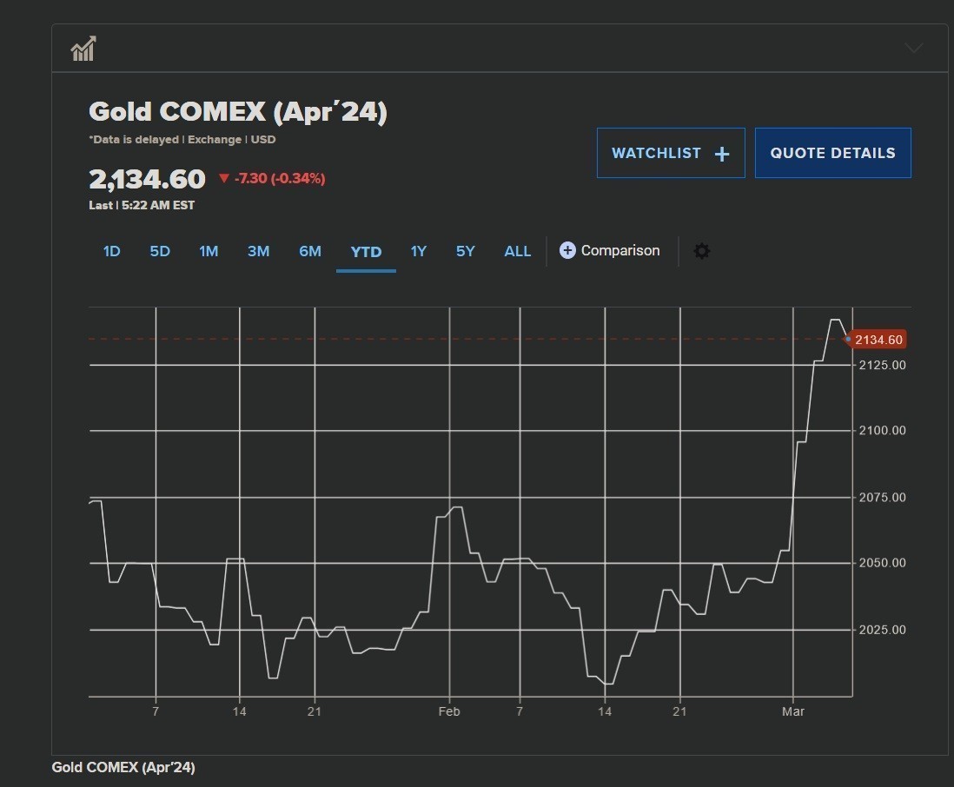The height and width of the screenshot is (787, 954).
Task: Click the Gold COMEX caption below the chart
Action: (123, 768)
